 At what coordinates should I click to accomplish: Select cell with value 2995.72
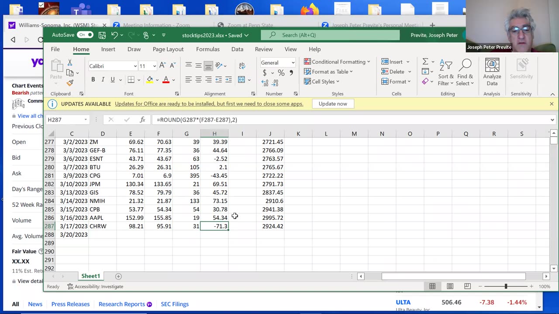tap(270, 218)
